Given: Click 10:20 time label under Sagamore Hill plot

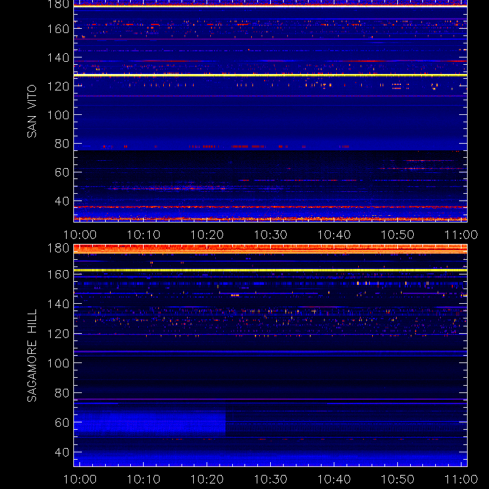Looking at the screenshot, I should [x=207, y=479].
